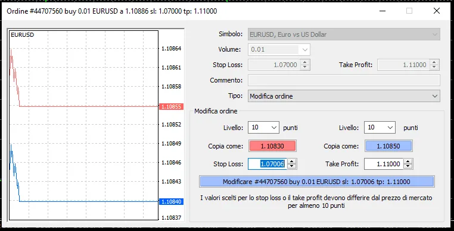
Task: Click the Take Profit field showing 1.11000 in Modifica ordine
Action: coord(383,164)
